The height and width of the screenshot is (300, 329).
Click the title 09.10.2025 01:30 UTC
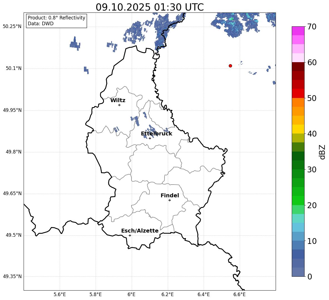point(149,7)
